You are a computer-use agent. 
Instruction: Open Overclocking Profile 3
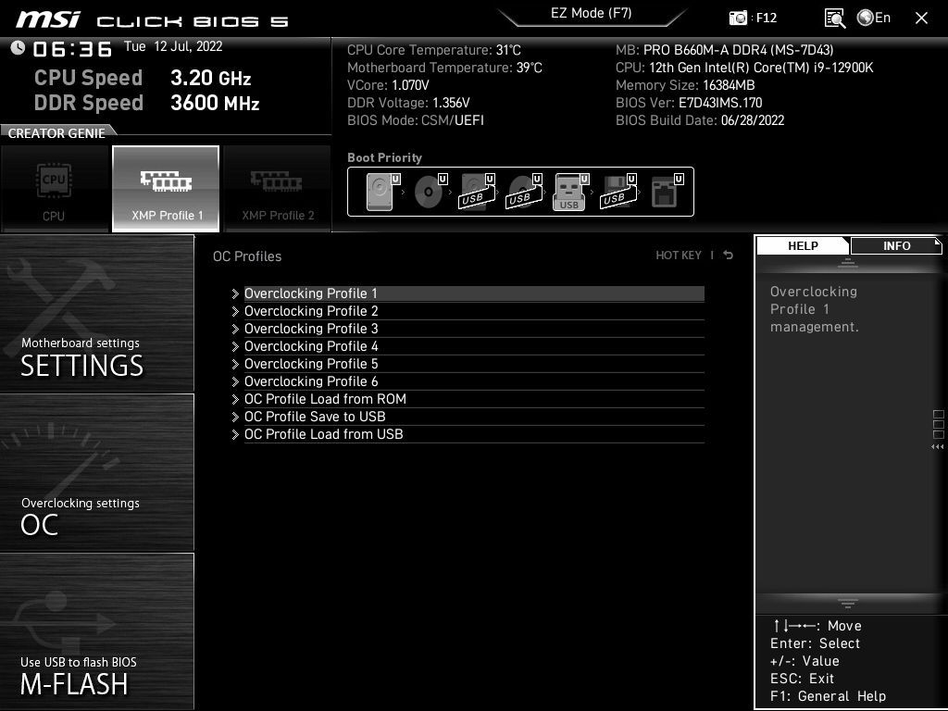(x=474, y=329)
